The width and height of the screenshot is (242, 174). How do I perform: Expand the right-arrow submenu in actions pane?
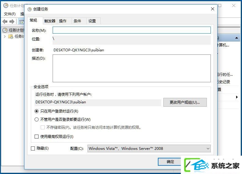(x=237, y=97)
